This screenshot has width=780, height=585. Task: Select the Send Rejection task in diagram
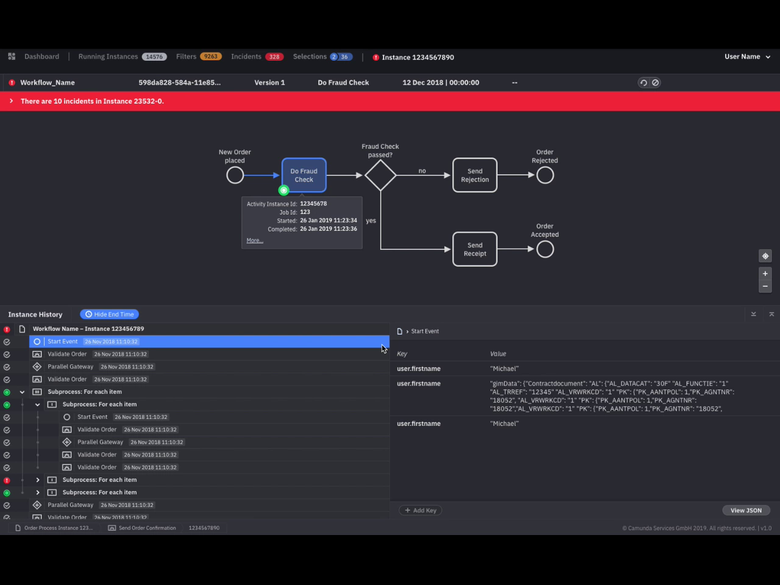tap(475, 175)
